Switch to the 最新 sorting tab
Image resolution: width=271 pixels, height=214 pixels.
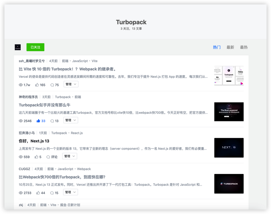(x=230, y=47)
